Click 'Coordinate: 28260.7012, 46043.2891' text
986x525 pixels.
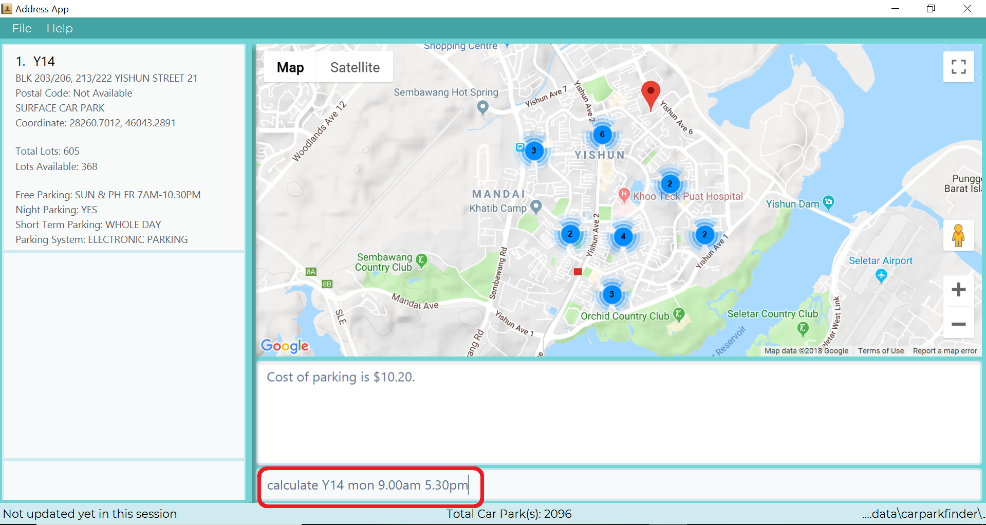[96, 123]
